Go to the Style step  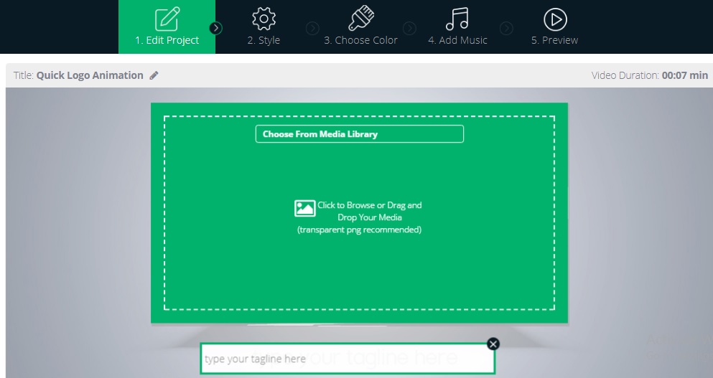(x=264, y=27)
